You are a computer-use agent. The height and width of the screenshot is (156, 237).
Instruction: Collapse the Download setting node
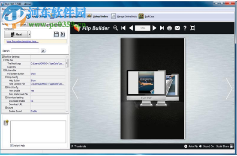[6, 97]
